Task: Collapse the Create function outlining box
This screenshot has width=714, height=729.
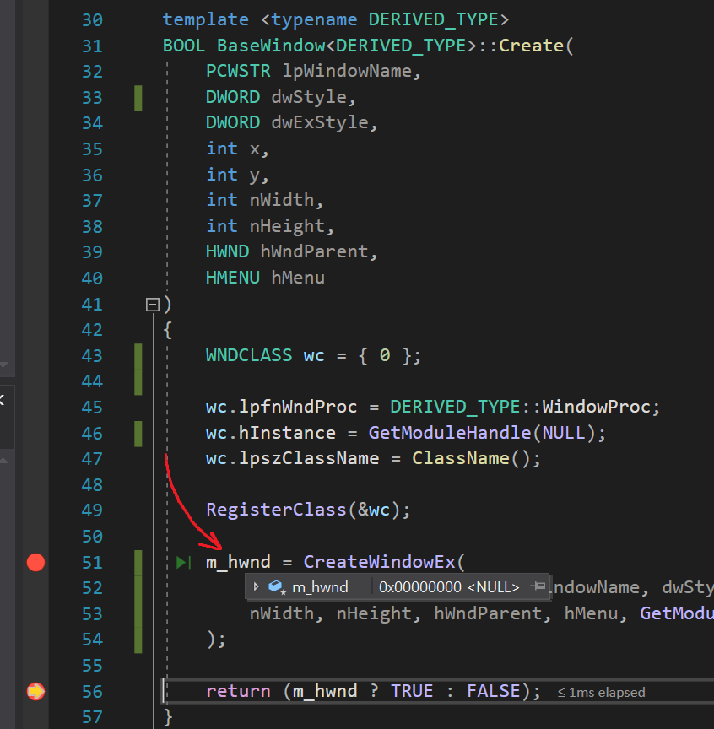Action: [x=153, y=305]
